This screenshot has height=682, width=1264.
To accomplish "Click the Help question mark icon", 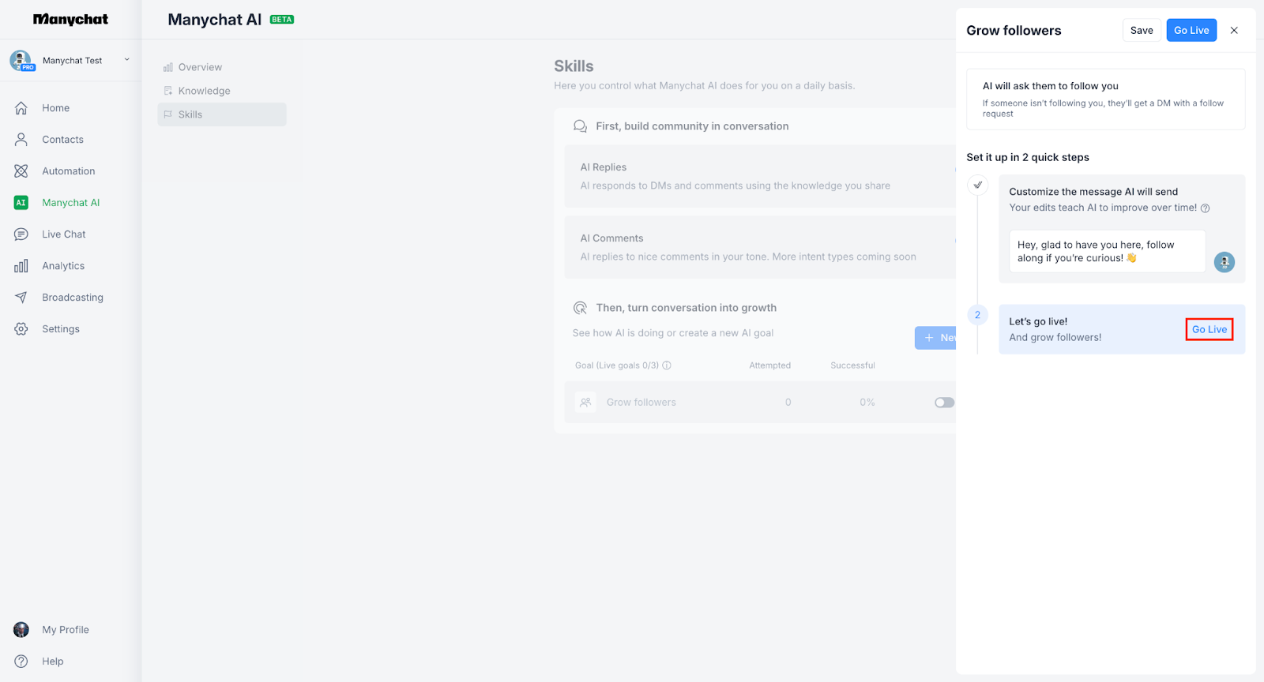I will point(21,661).
